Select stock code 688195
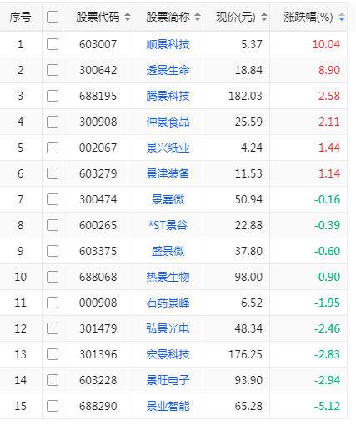Image resolution: width=356 pixels, height=425 pixels. point(98,96)
